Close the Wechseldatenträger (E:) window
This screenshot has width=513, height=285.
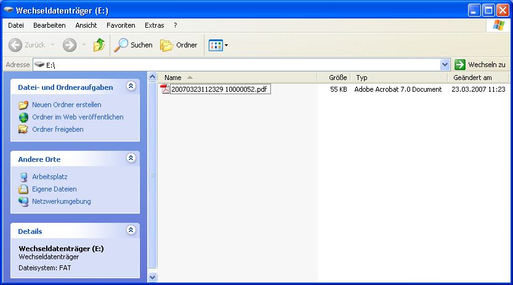(x=503, y=10)
